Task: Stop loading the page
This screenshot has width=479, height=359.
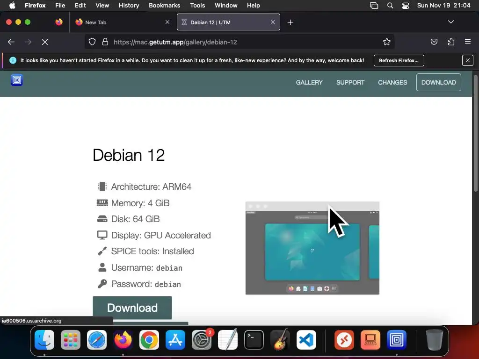Action: 45,42
